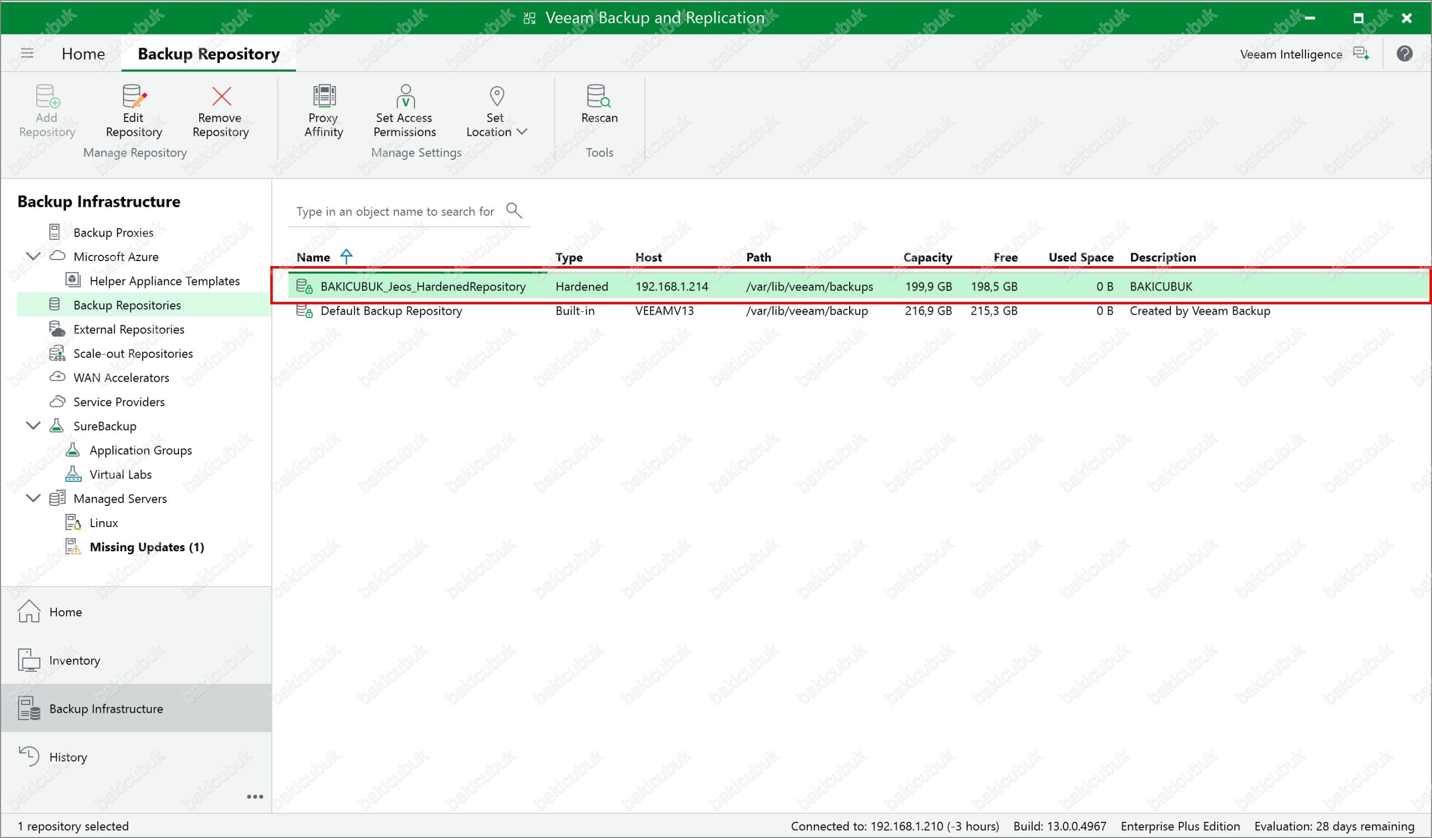1432x838 pixels.
Task: Click the Set Access Permissions icon
Action: click(x=404, y=97)
